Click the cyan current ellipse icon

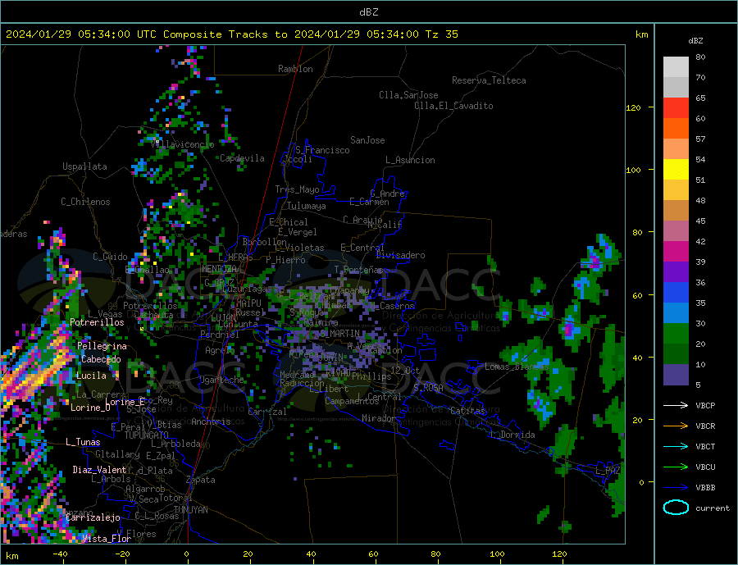click(676, 508)
